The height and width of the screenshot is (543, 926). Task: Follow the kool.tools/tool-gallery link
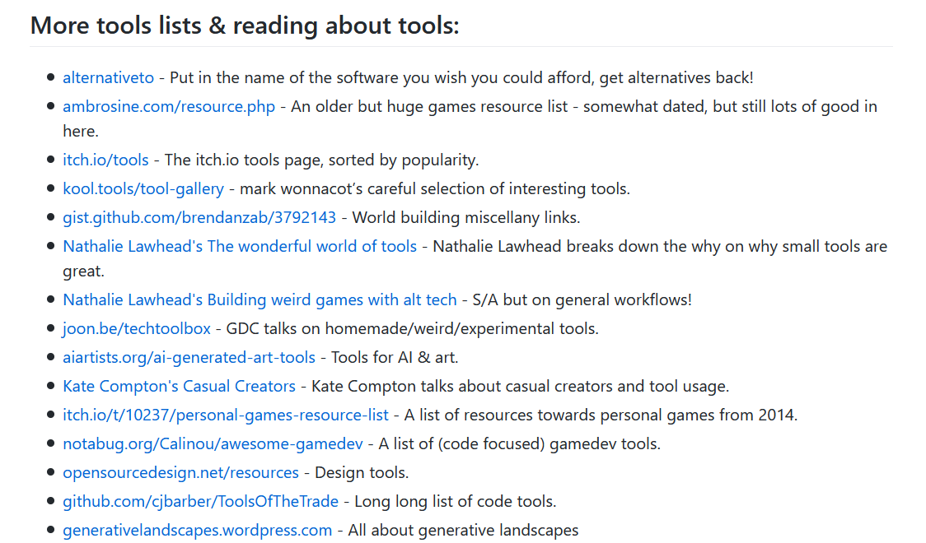coord(143,189)
